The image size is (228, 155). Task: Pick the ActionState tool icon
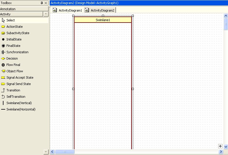[3, 27]
